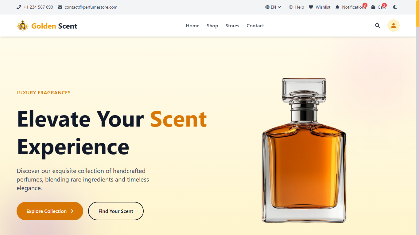Click the contact@perfumestore.com email link
Image resolution: width=419 pixels, height=235 pixels.
pos(91,7)
